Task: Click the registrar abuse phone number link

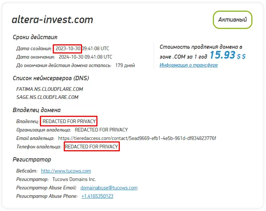Action: [97, 196]
